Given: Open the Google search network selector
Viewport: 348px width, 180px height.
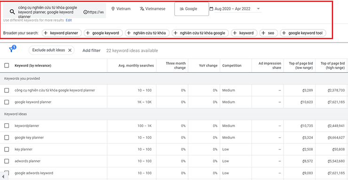Looking at the screenshot, I should 191,9.
